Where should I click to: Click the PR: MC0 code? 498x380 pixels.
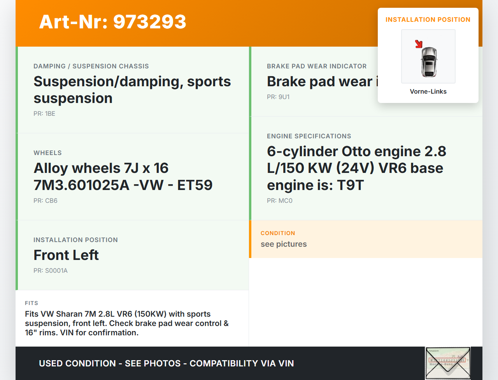[280, 201]
